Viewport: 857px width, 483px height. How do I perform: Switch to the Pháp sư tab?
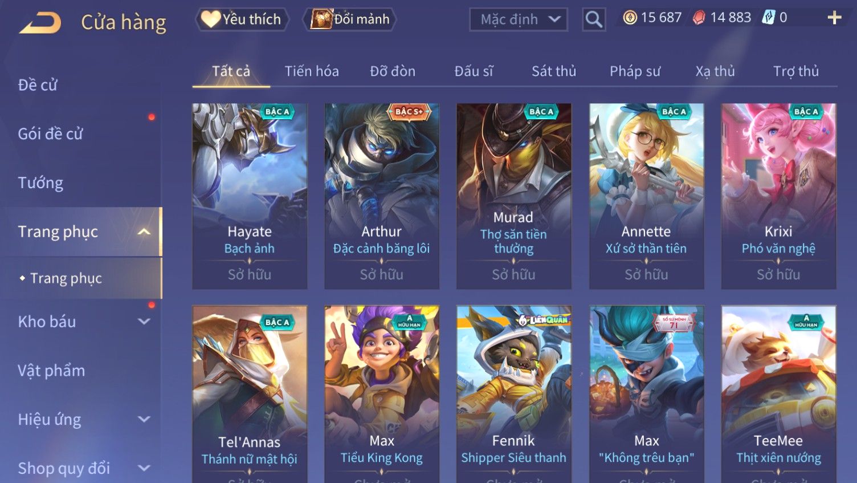pyautogui.click(x=635, y=71)
